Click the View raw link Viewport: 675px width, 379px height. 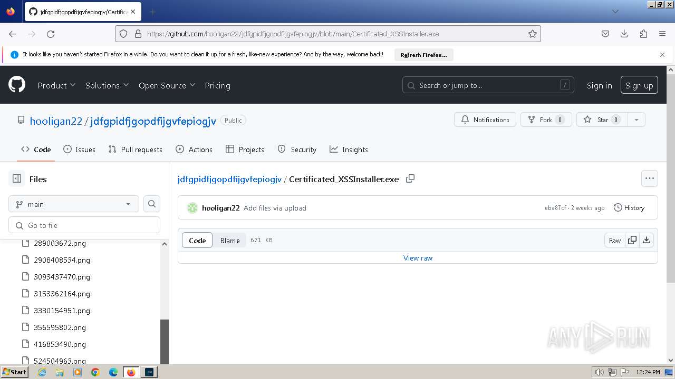[418, 258]
